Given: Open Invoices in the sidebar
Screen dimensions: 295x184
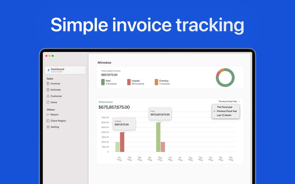Looking at the screenshot, I should (55, 84).
